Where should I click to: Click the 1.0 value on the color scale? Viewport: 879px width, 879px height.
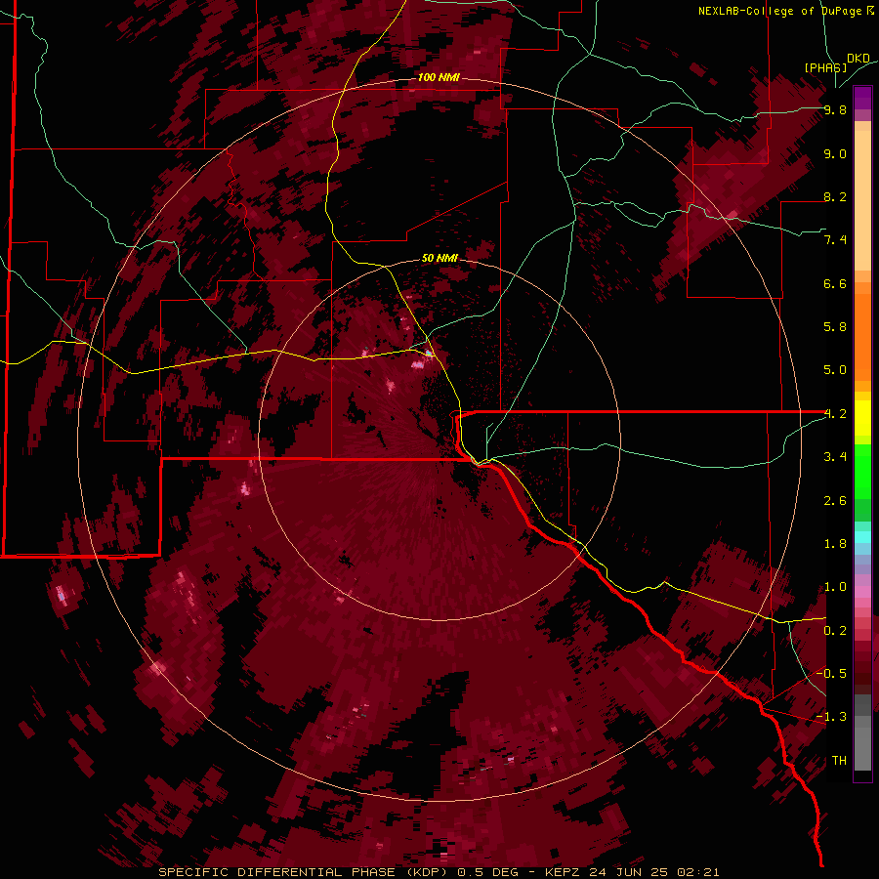tap(835, 587)
